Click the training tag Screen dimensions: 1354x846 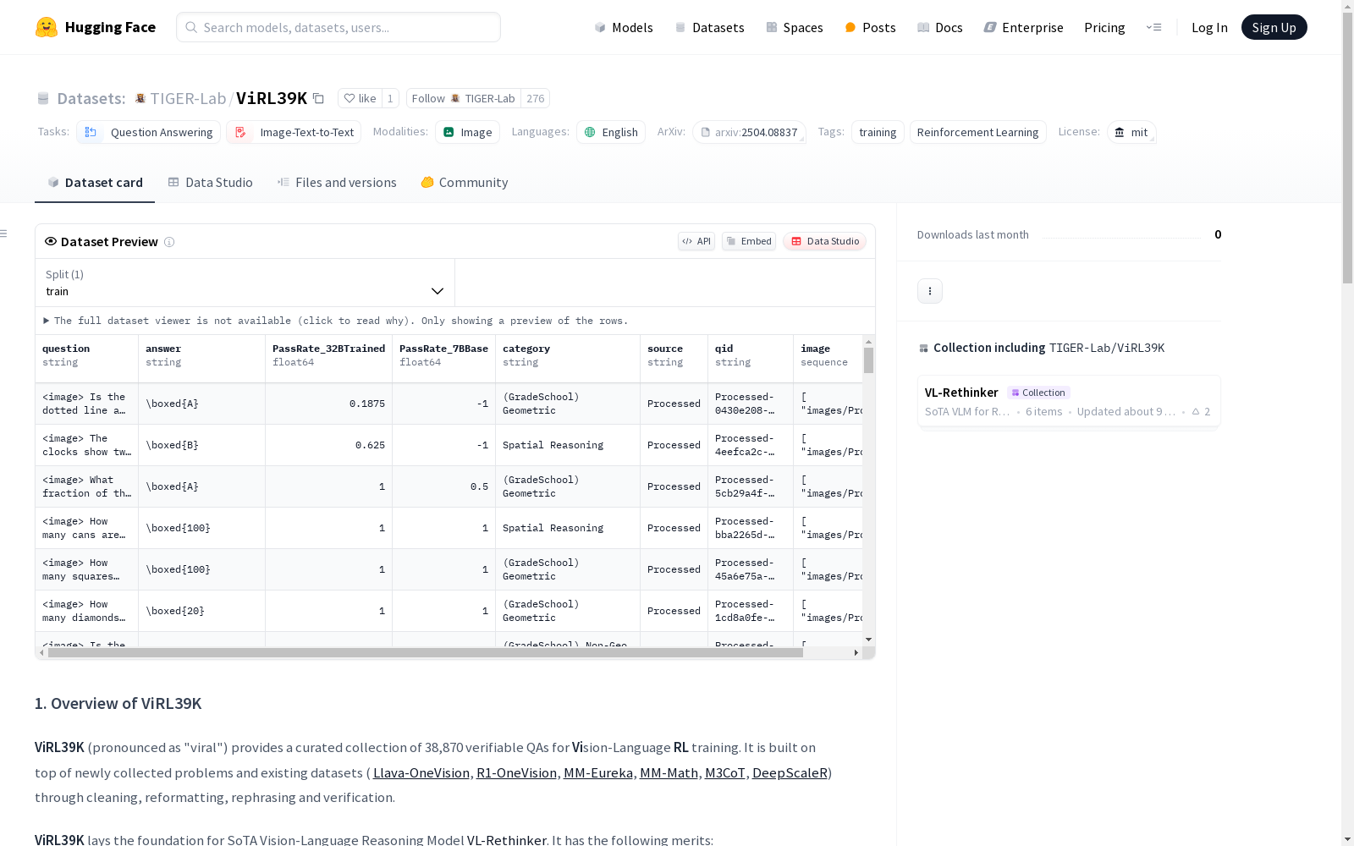pyautogui.click(x=878, y=132)
